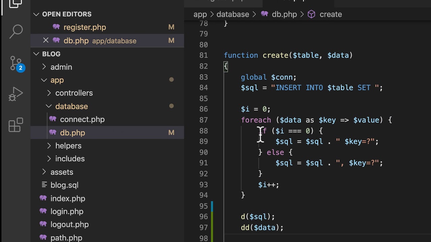
Task: Open blog.sql file
Action: pyautogui.click(x=64, y=185)
